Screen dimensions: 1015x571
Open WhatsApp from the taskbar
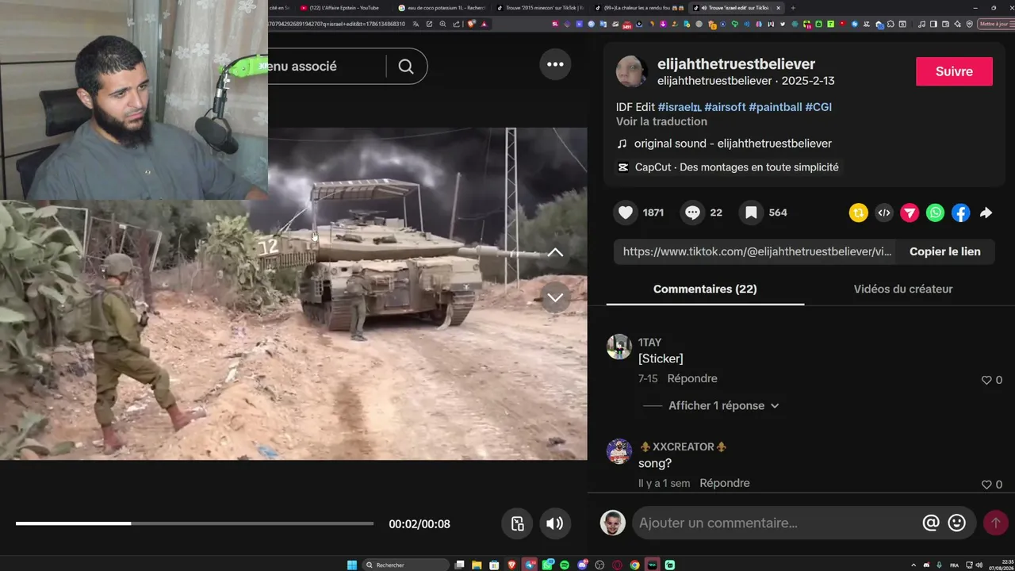click(547, 565)
